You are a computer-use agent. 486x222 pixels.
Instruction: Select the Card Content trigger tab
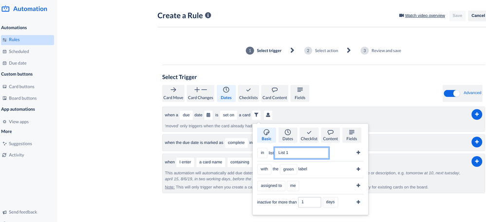(275, 93)
